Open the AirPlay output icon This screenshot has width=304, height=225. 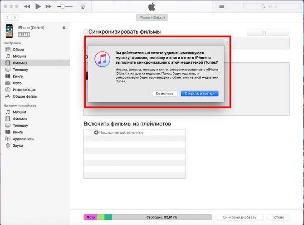pos(83,7)
